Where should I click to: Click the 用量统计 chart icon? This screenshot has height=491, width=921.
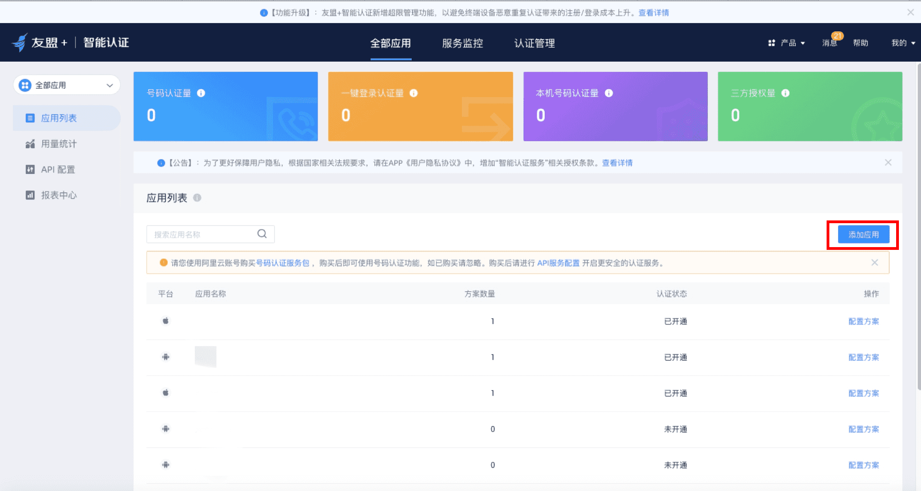click(x=30, y=144)
